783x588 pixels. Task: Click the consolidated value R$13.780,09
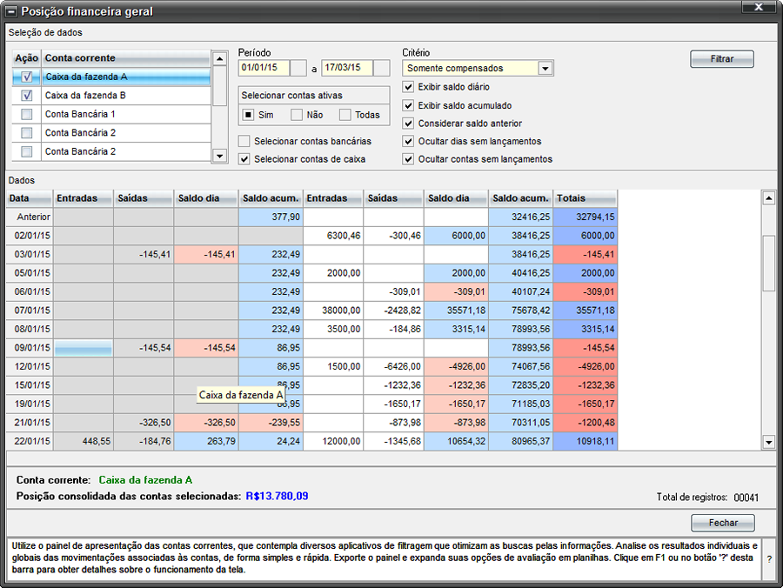point(278,496)
